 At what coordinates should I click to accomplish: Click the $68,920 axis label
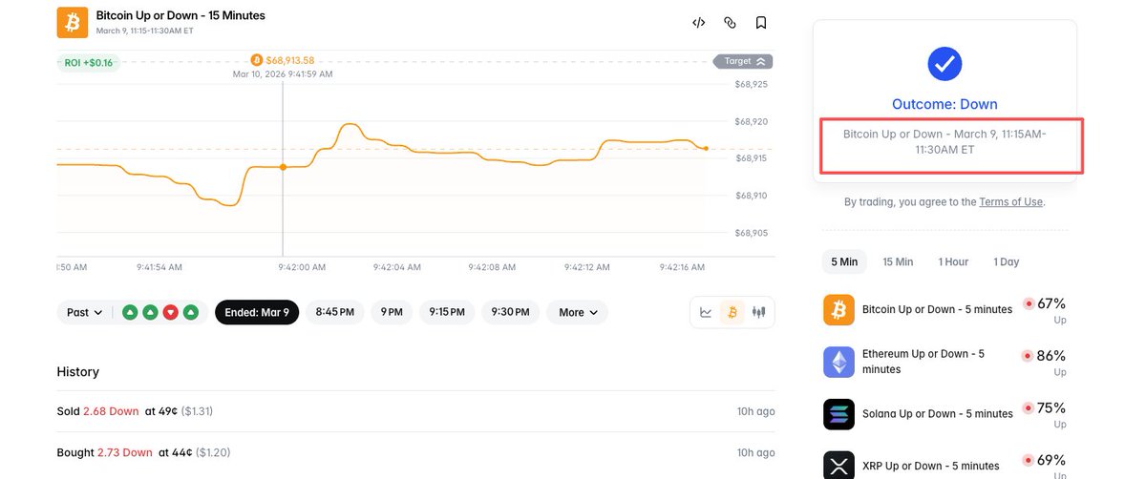751,121
